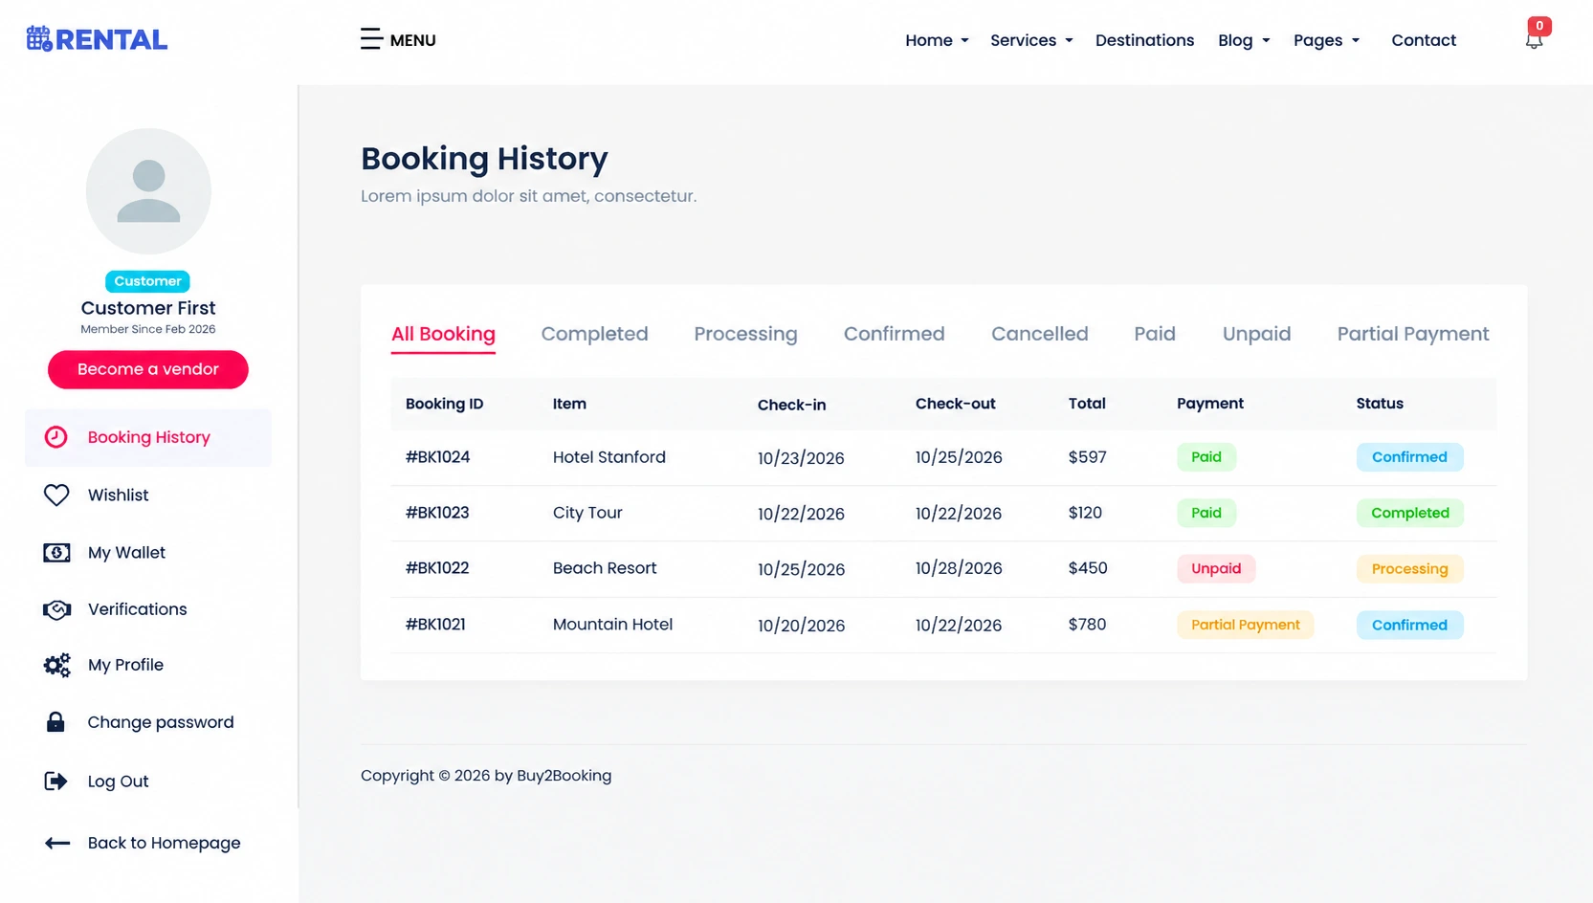Viewport: 1593px width, 903px height.
Task: Select the Unpaid filter tab
Action: pos(1256,334)
